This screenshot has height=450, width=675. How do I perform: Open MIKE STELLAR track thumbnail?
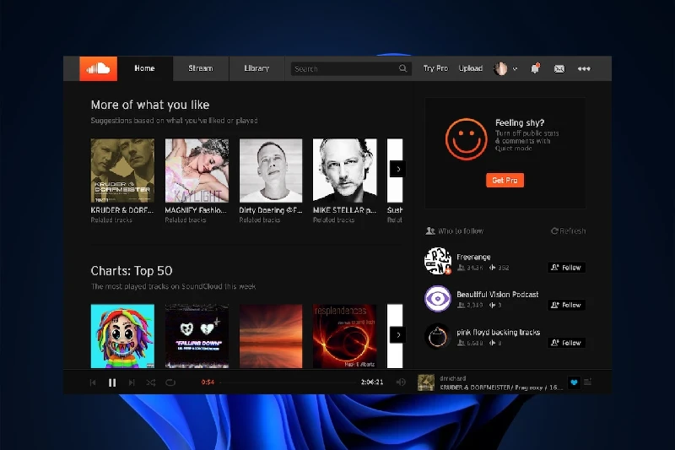click(x=345, y=171)
